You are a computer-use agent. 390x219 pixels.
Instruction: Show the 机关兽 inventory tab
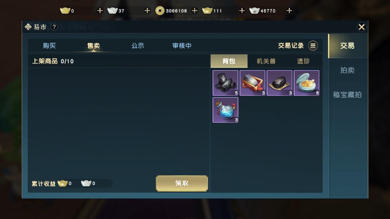[266, 61]
